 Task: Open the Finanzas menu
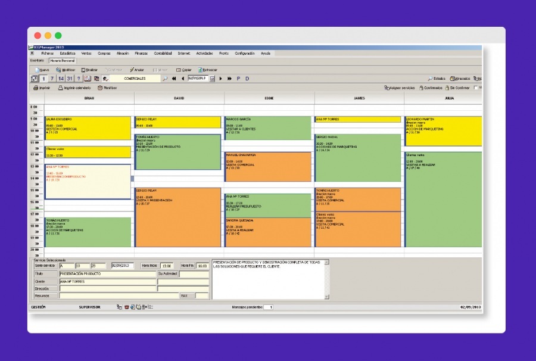click(x=141, y=54)
